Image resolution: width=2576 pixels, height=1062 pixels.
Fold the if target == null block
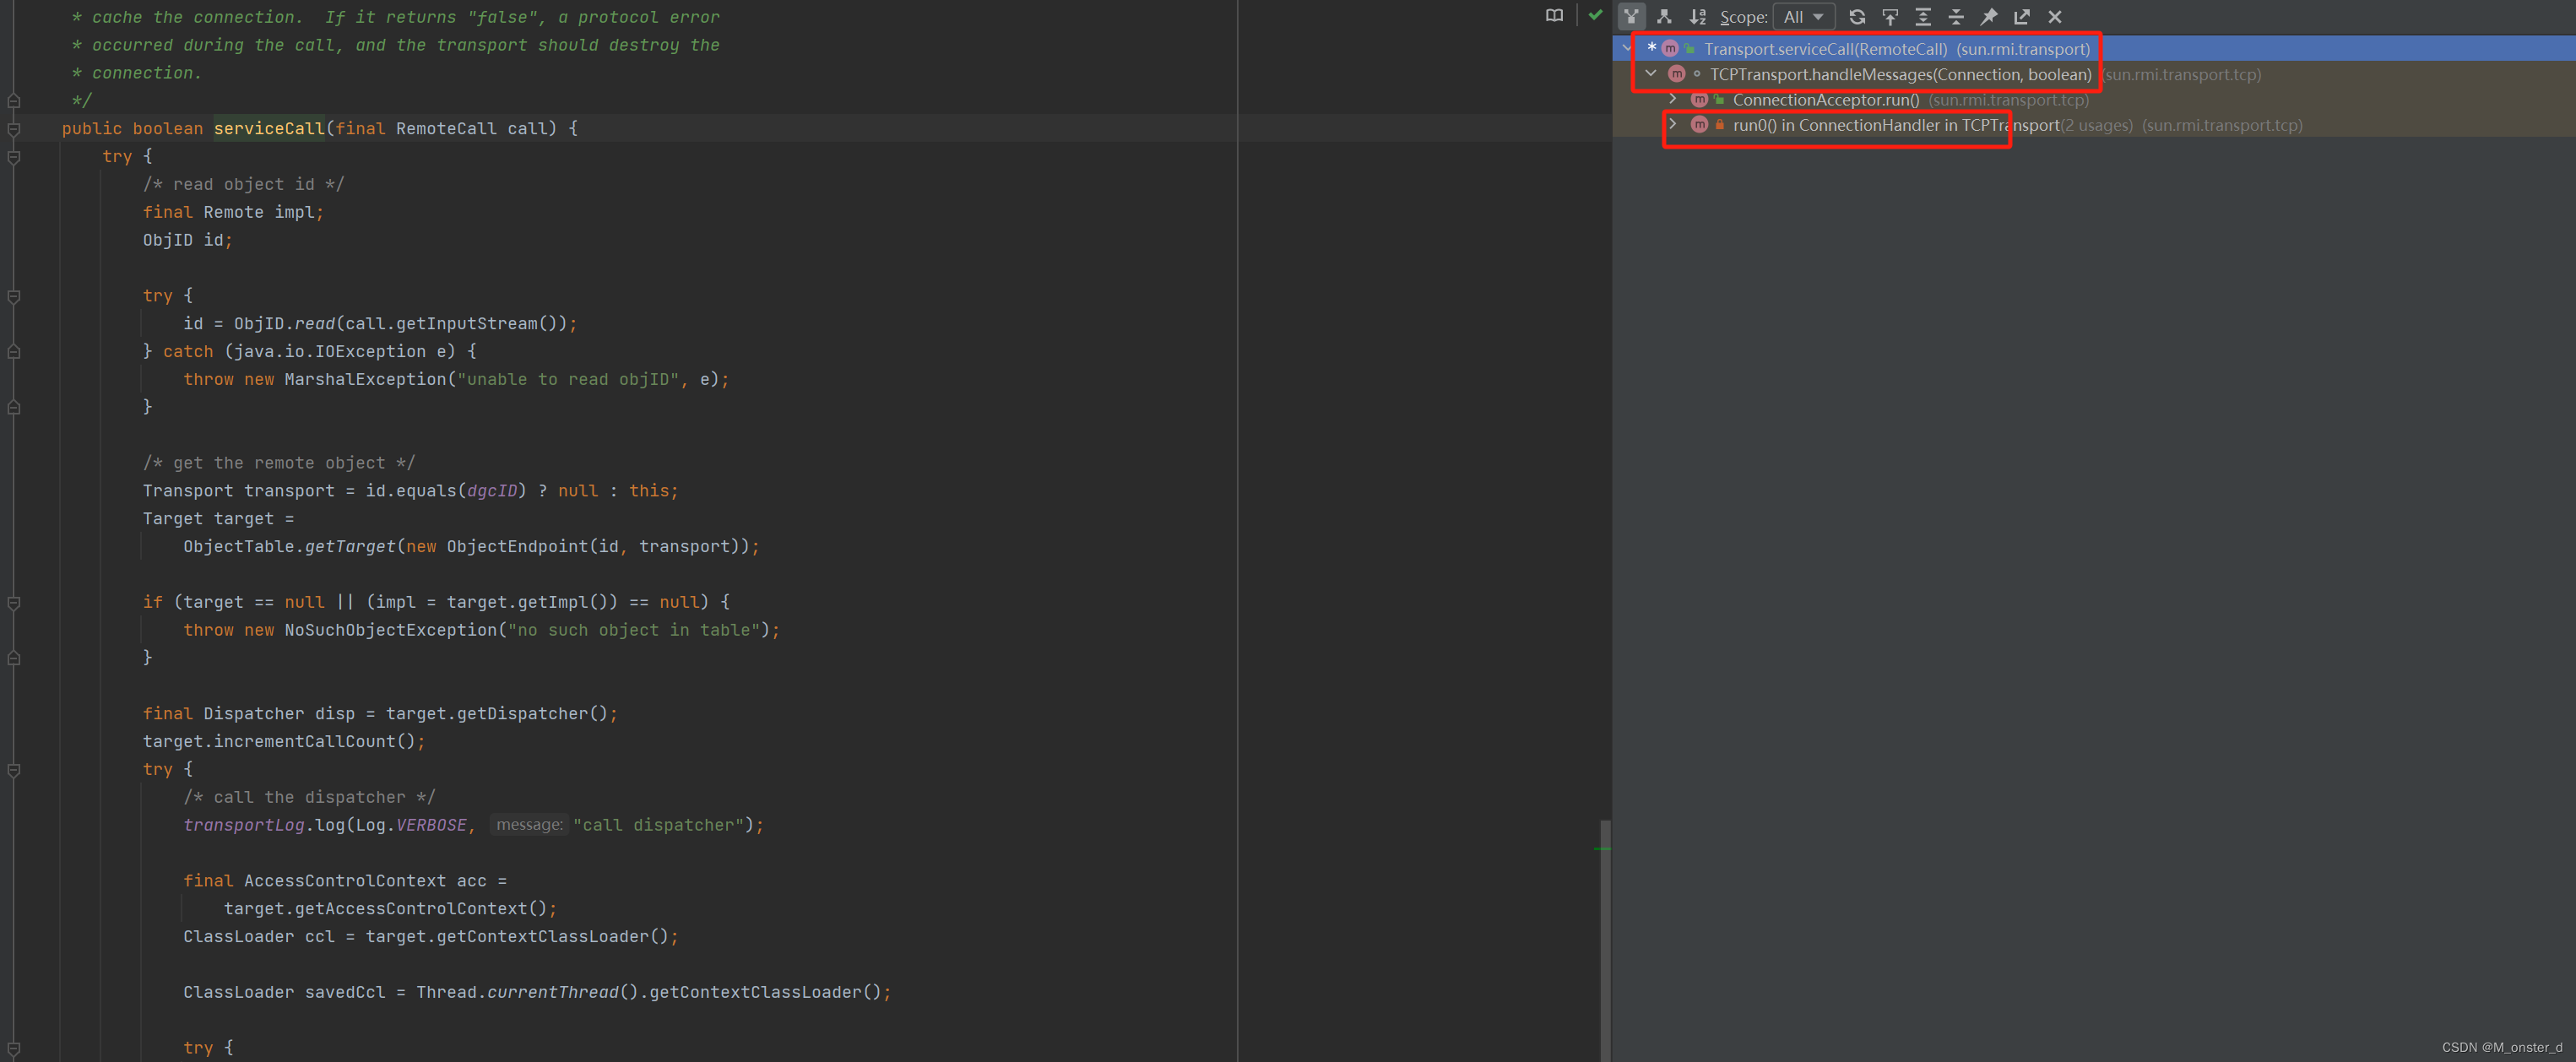14,602
